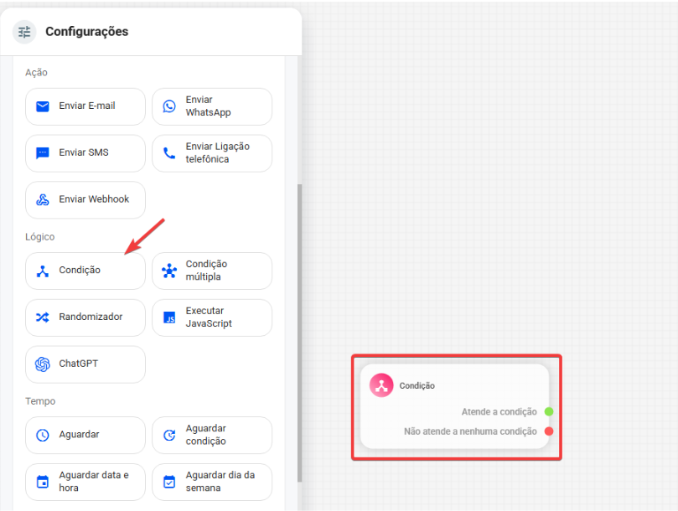Viewport: 678px width, 511px height.
Task: Click the Randomizador shuffle icon
Action: click(x=43, y=317)
